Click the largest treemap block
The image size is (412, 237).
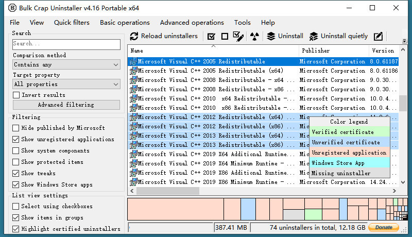tap(176, 209)
